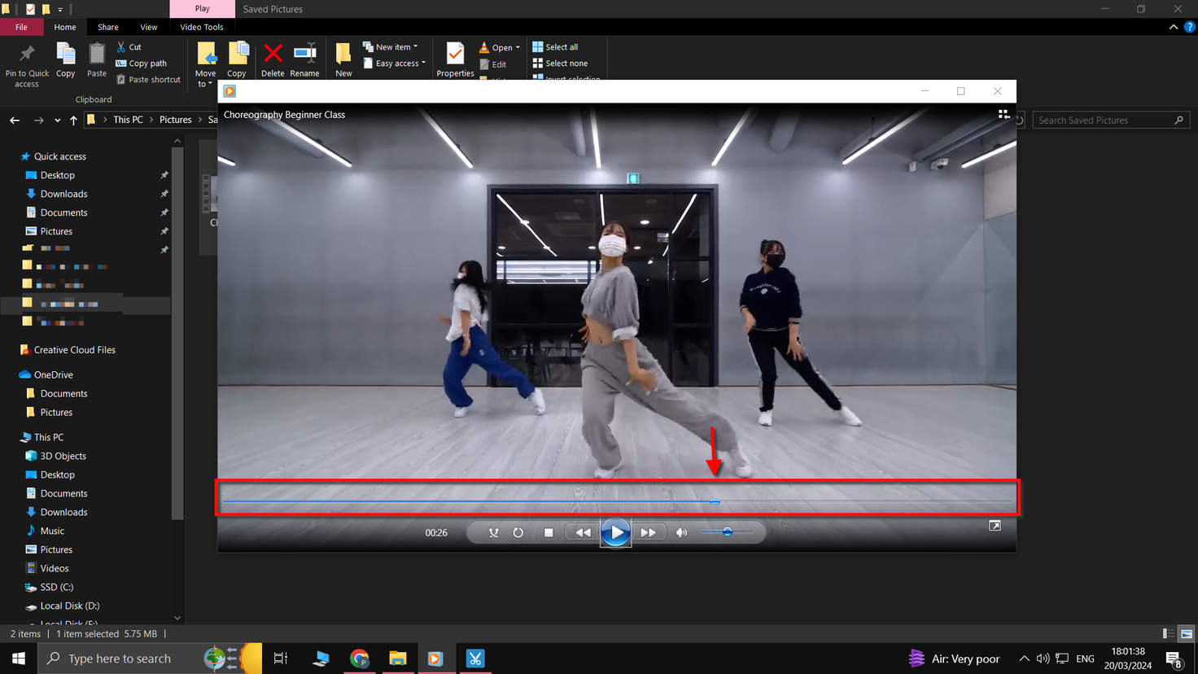Turn on repeat in the media player
This screenshot has height=674, width=1198.
click(x=518, y=532)
